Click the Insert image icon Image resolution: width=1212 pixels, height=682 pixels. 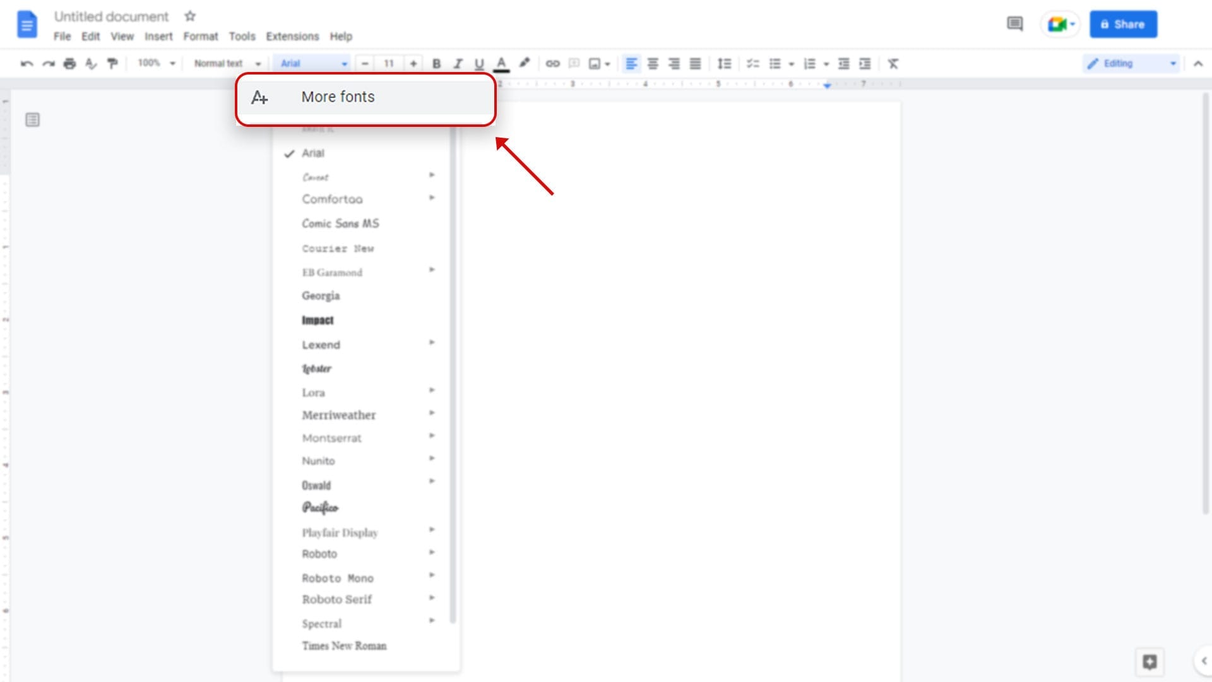tap(595, 63)
